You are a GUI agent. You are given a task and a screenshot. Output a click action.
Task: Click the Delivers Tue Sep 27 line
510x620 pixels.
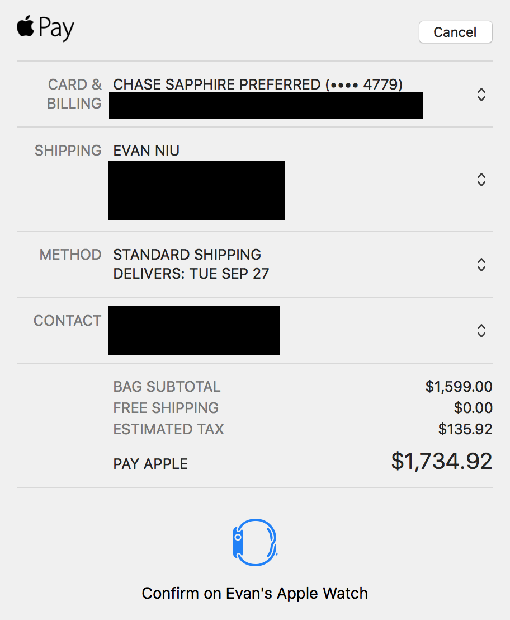pyautogui.click(x=191, y=274)
